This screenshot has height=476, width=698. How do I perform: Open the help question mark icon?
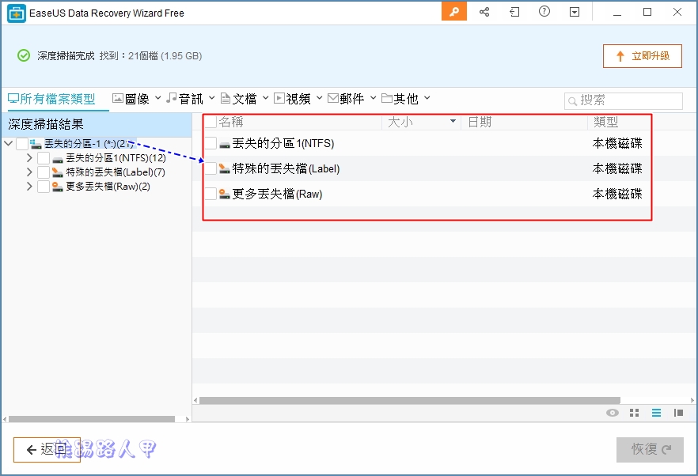544,12
